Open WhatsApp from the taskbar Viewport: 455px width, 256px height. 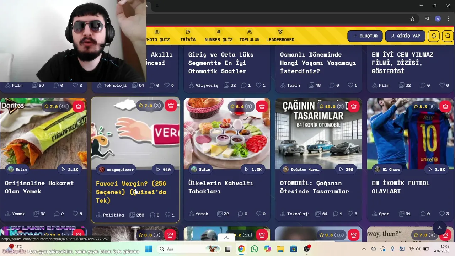click(254, 249)
